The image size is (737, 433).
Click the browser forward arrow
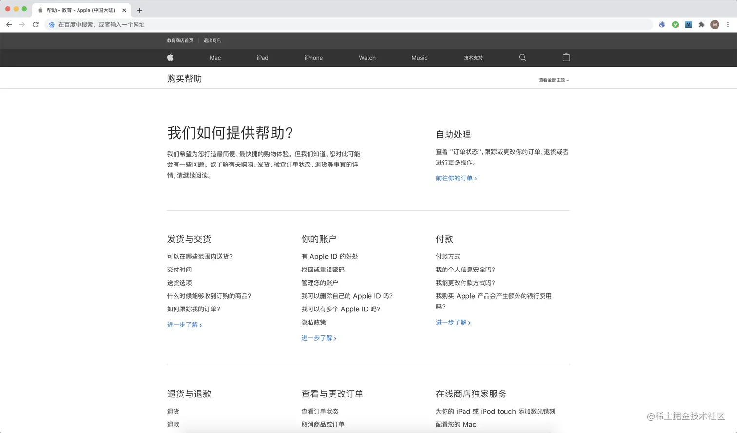(22, 24)
